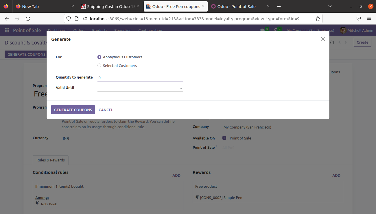Click the Simple Pen product cube icon
This screenshot has width=376, height=214.
pyautogui.click(x=197, y=197)
